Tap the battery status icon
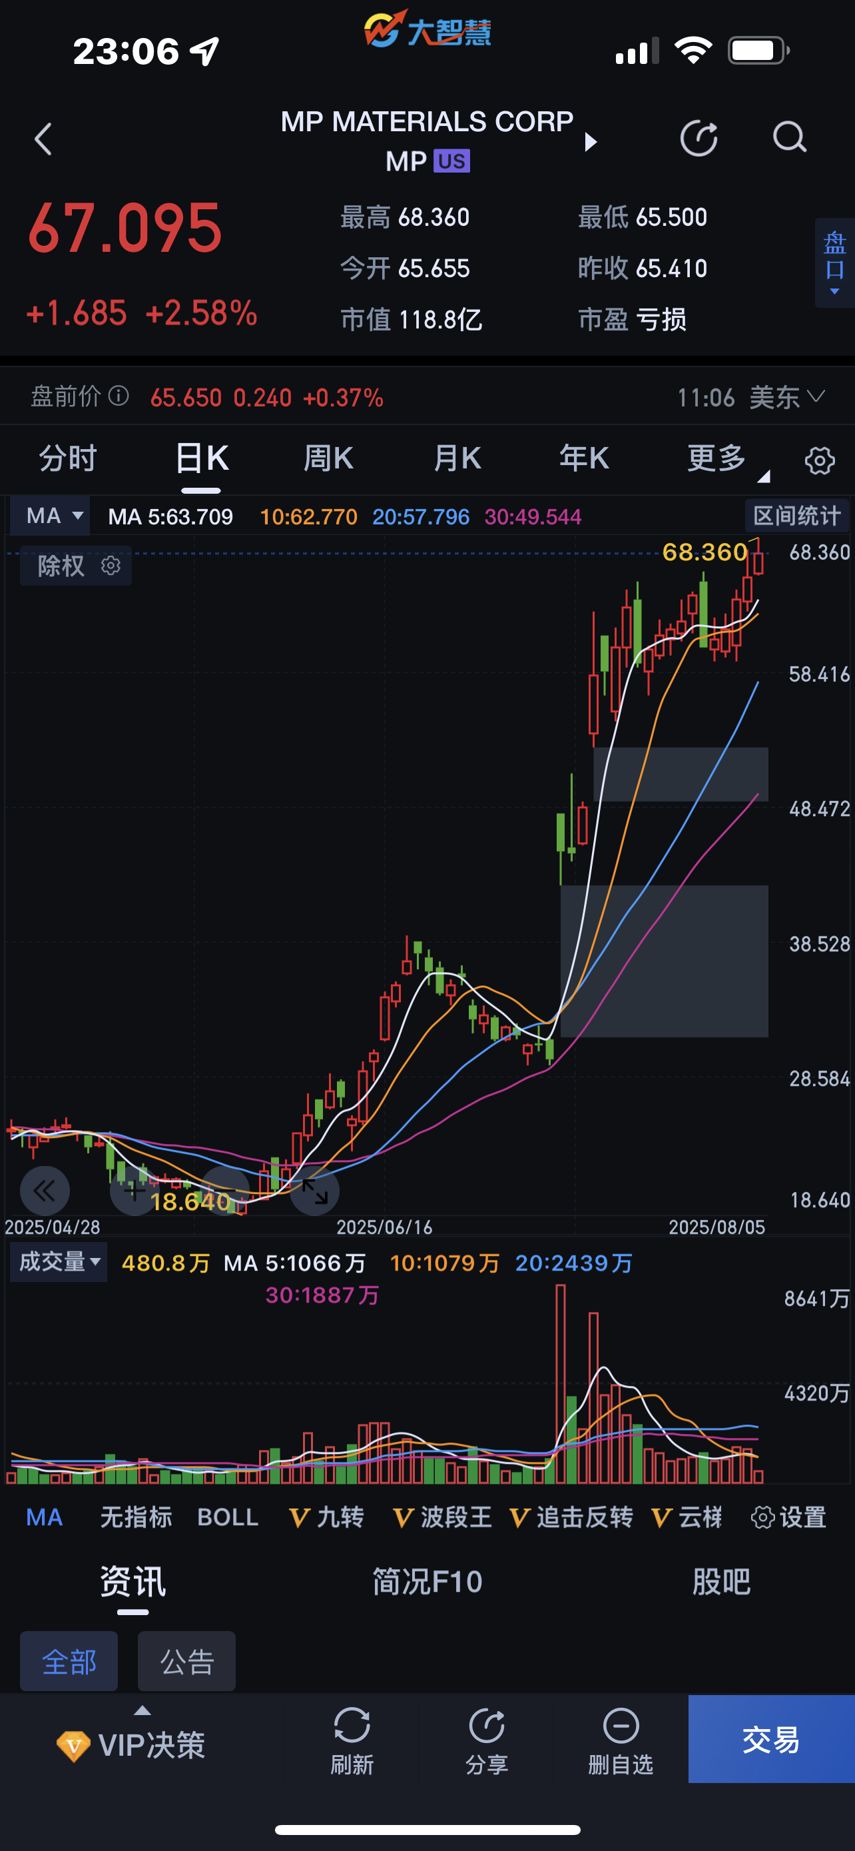Image resolution: width=855 pixels, height=1851 pixels. click(759, 51)
